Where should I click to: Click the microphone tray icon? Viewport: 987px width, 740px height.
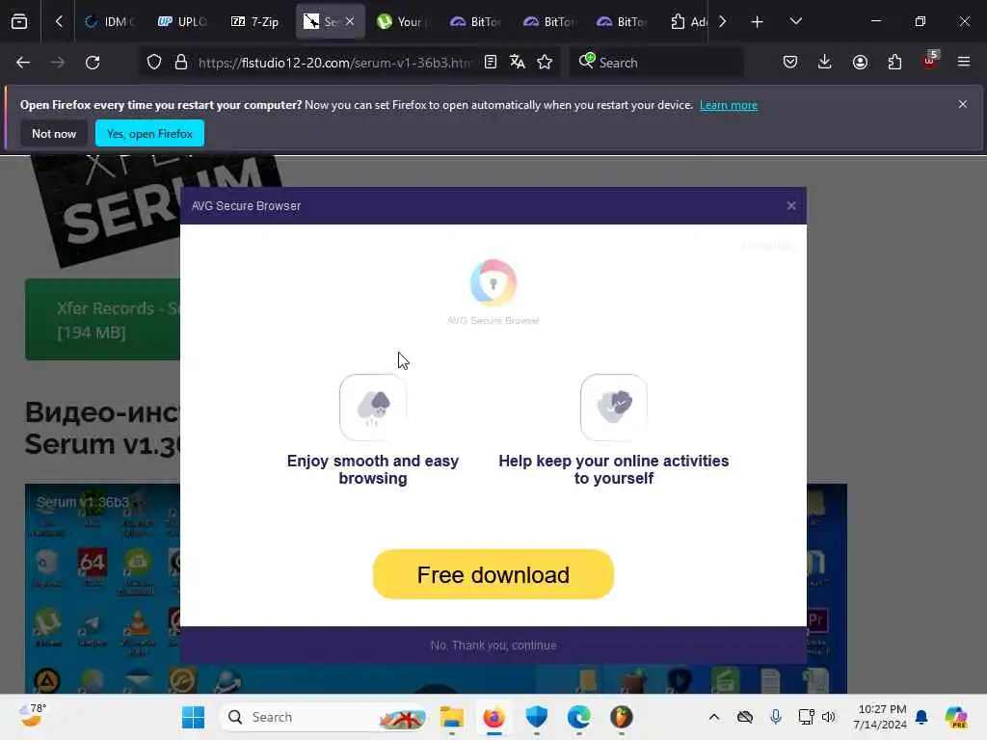(x=776, y=717)
